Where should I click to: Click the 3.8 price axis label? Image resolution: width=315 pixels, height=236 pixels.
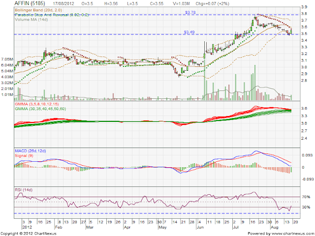[x=304, y=14]
